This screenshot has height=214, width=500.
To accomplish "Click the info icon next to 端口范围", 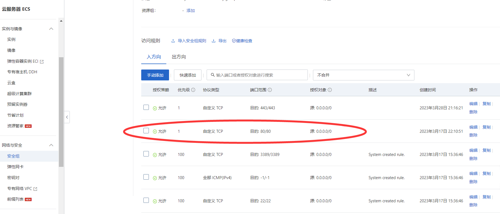I will coord(270,90).
